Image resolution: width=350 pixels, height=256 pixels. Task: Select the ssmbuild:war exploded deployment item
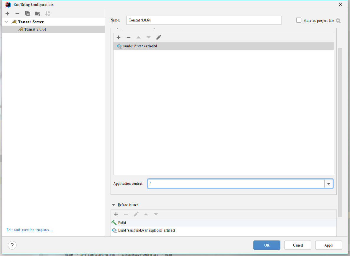pos(140,46)
